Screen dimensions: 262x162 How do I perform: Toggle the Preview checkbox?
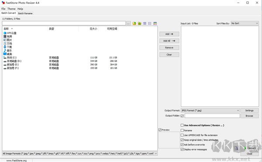coord(160,130)
